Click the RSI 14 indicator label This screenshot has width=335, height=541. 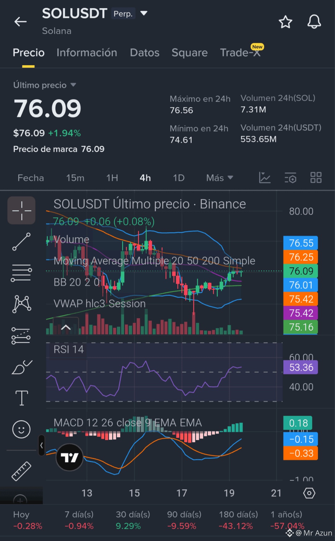pyautogui.click(x=69, y=349)
